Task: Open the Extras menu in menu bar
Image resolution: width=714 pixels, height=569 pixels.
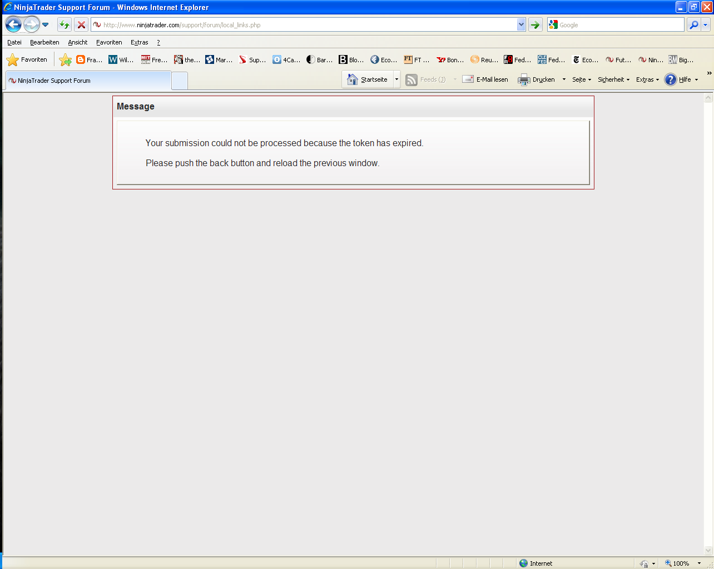Action: (x=140, y=42)
